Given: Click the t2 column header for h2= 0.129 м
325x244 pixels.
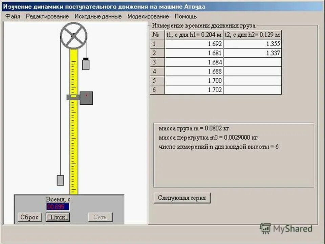Looking at the screenshot, I should [252, 34].
